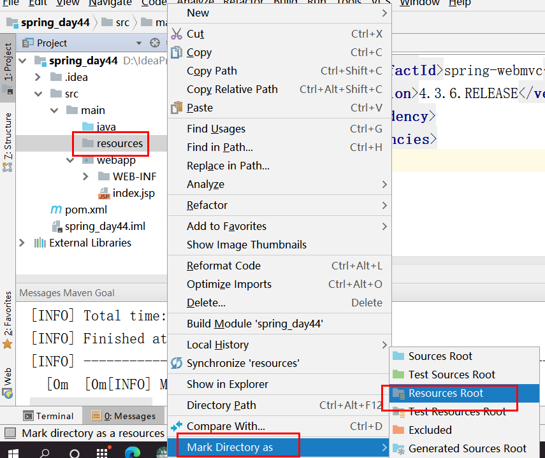
Task: Mark directory as Resources Root
Action: [464, 393]
